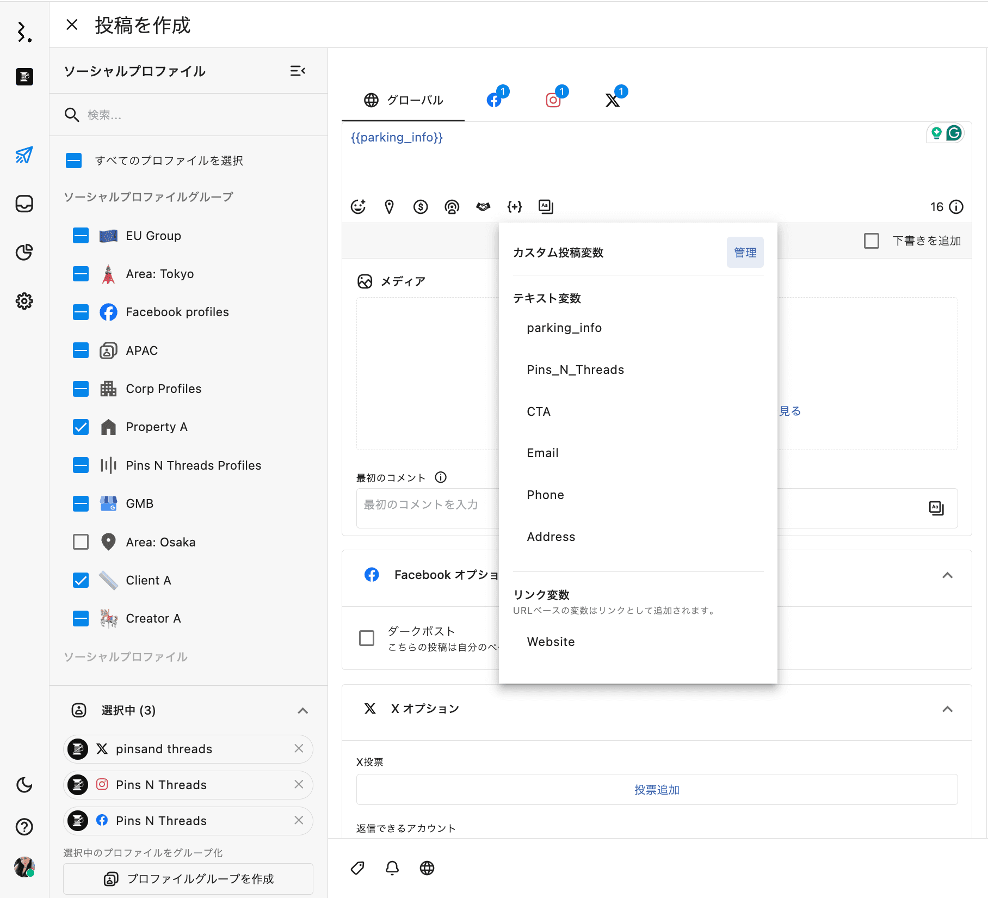Check the Area: Osaka group checkbox
Screen dimensions: 988x898
pyautogui.click(x=81, y=542)
